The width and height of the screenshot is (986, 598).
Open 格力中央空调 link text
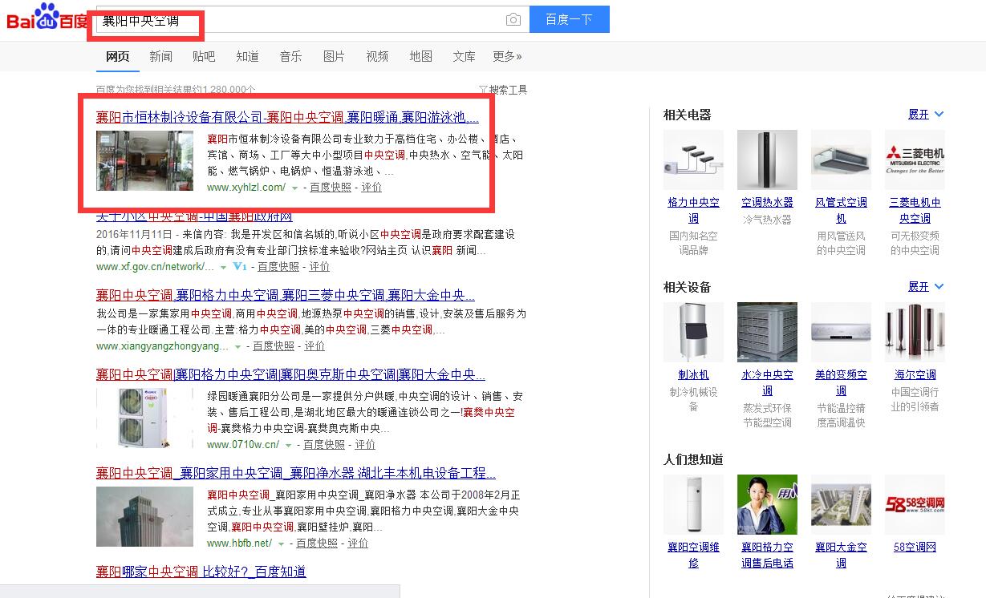[693, 211]
